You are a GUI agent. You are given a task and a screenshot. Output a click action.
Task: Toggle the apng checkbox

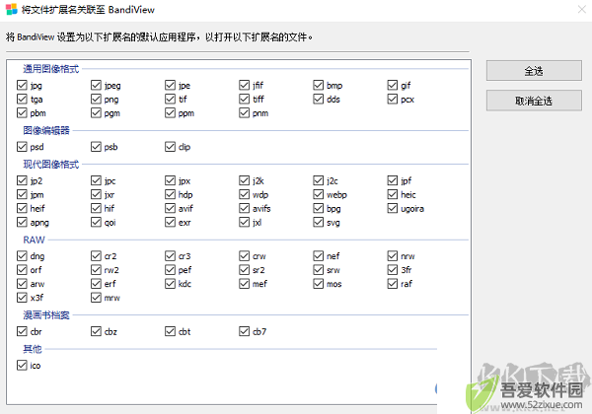[22, 222]
